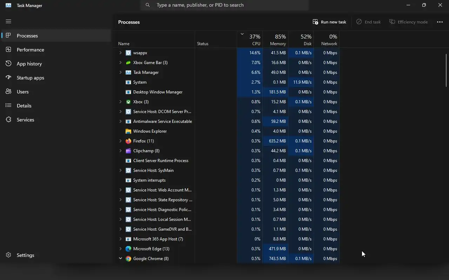Open the Performance page

(56, 50)
